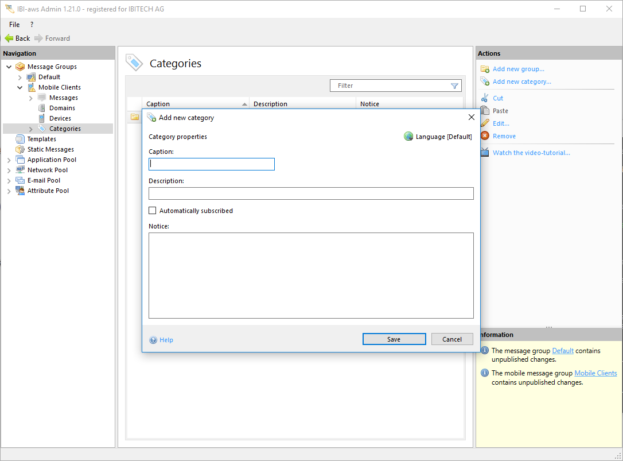Click the red Remove icon

point(485,136)
